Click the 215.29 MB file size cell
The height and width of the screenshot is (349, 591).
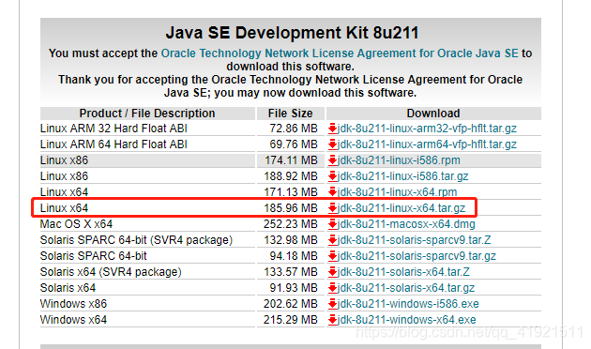(x=291, y=320)
